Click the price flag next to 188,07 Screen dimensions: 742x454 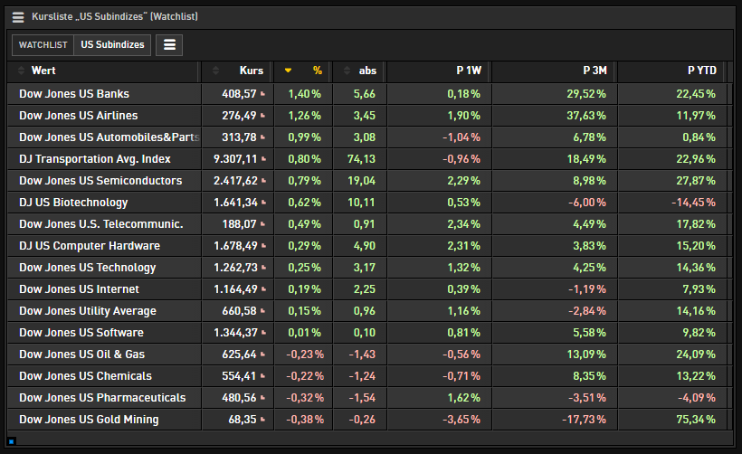(262, 224)
